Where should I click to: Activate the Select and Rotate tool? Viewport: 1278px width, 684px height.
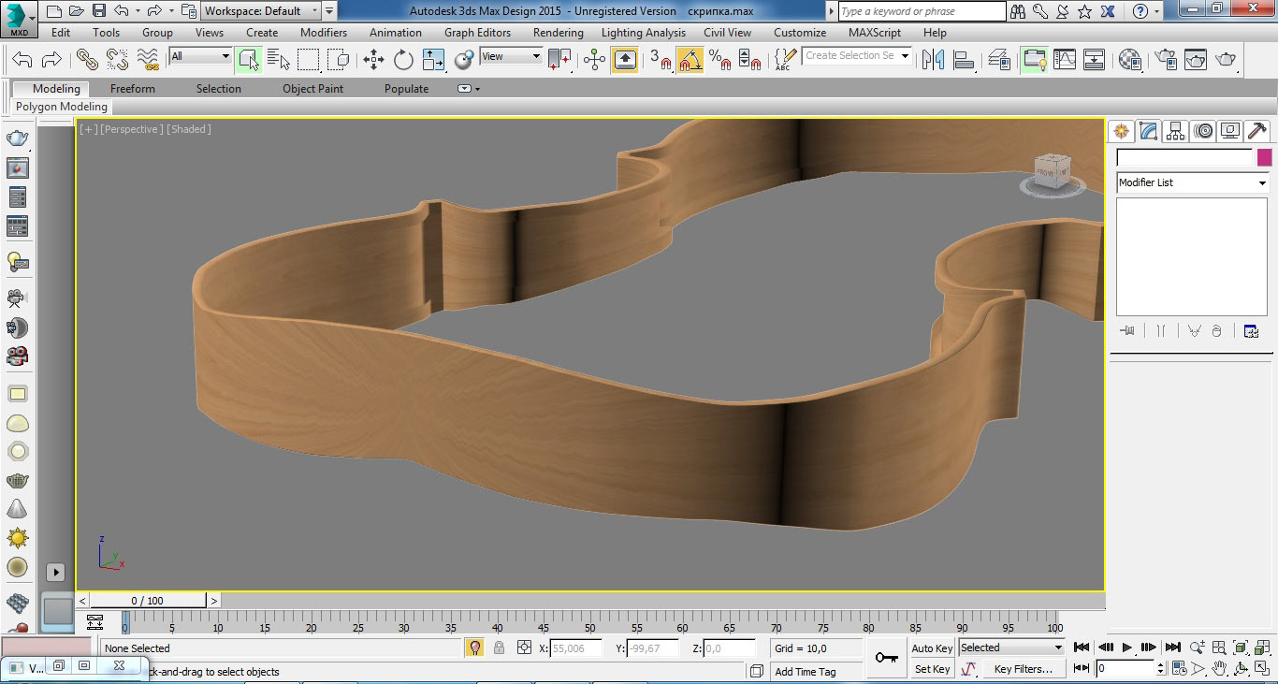pyautogui.click(x=403, y=60)
